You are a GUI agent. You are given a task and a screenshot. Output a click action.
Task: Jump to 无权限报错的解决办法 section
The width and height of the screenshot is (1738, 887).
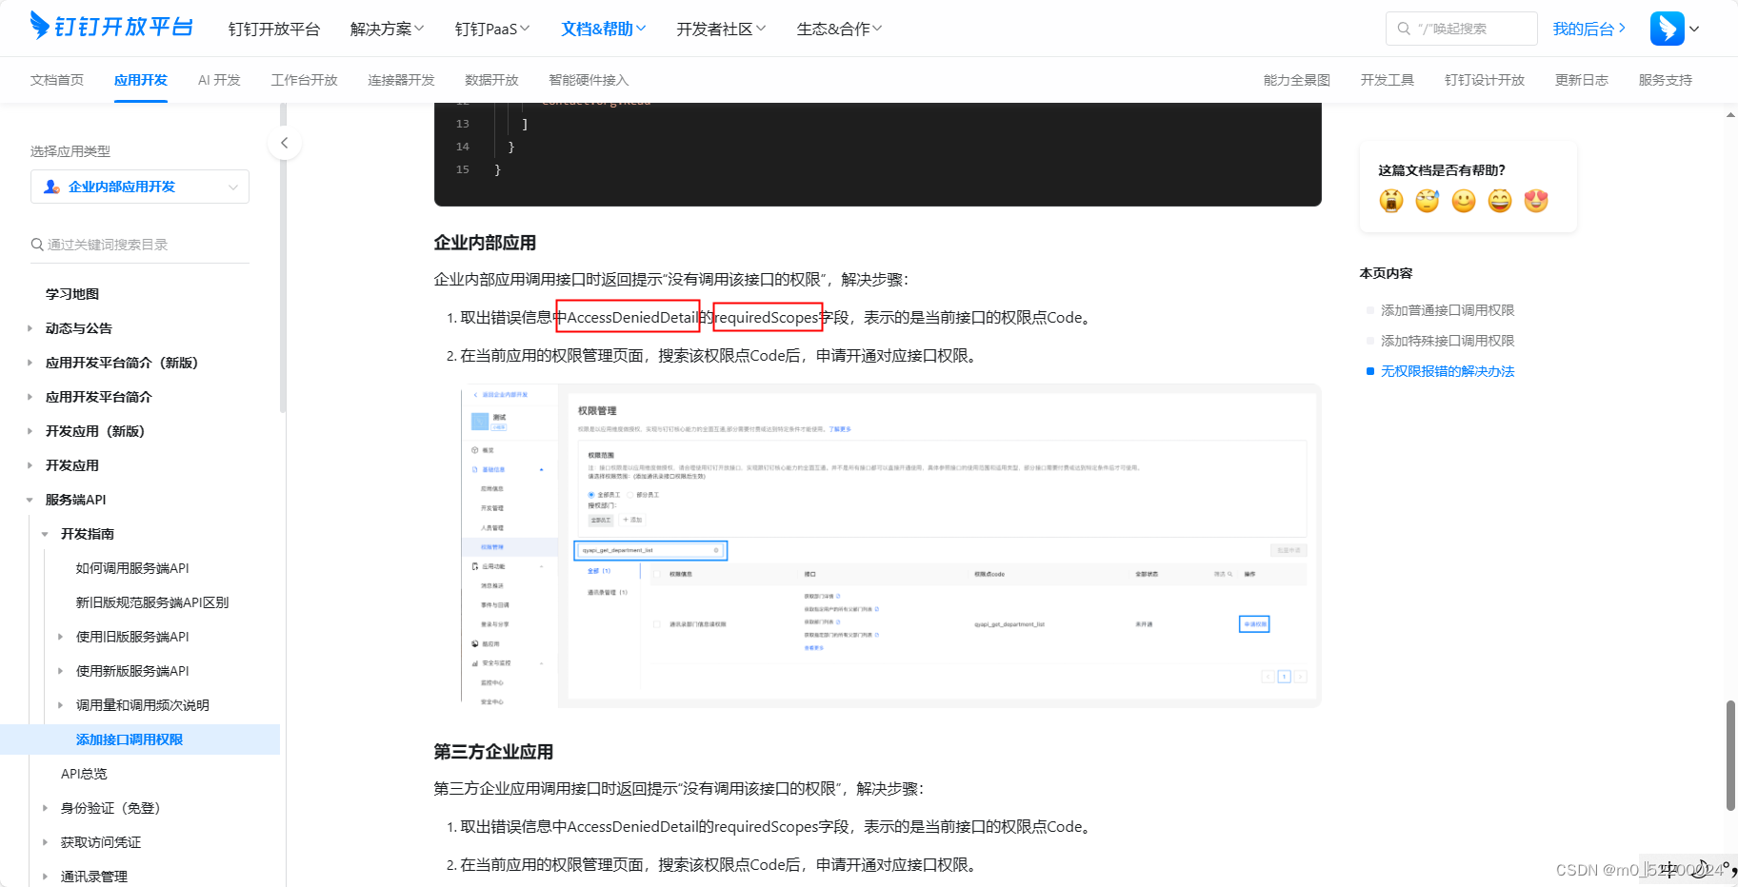pos(1448,371)
